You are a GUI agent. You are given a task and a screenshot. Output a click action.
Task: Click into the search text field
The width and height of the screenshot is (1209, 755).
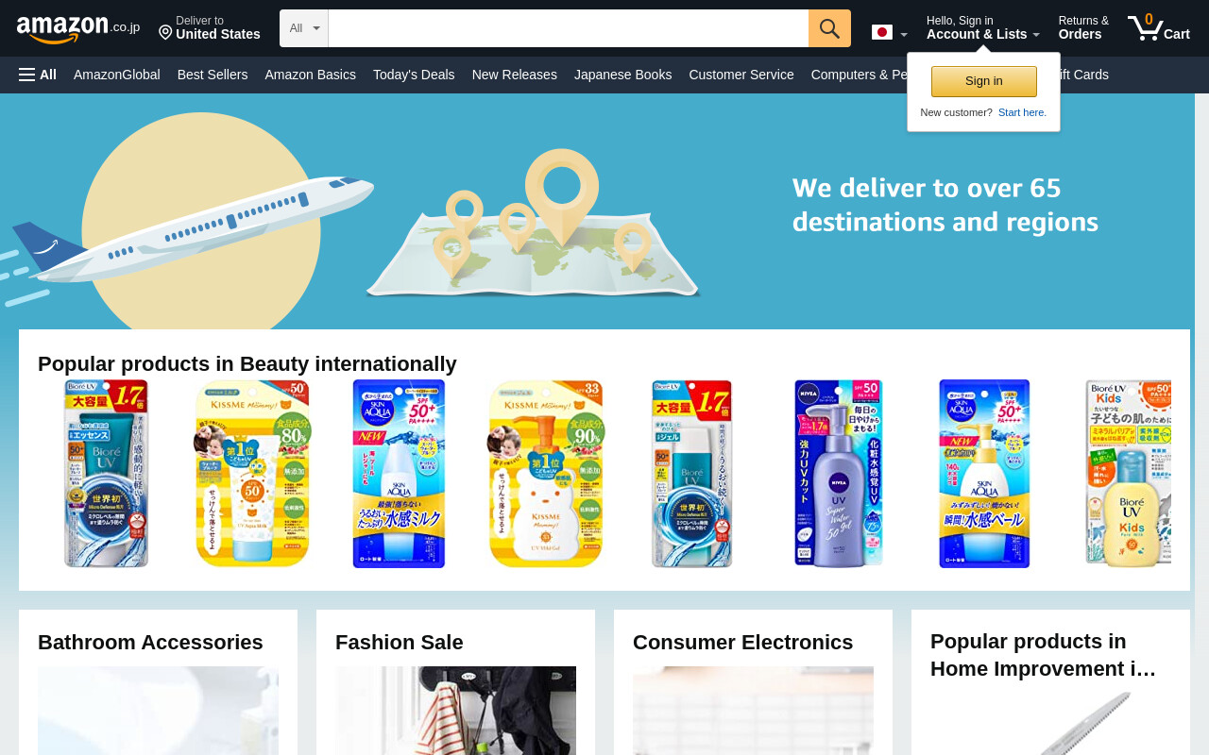coord(568,28)
